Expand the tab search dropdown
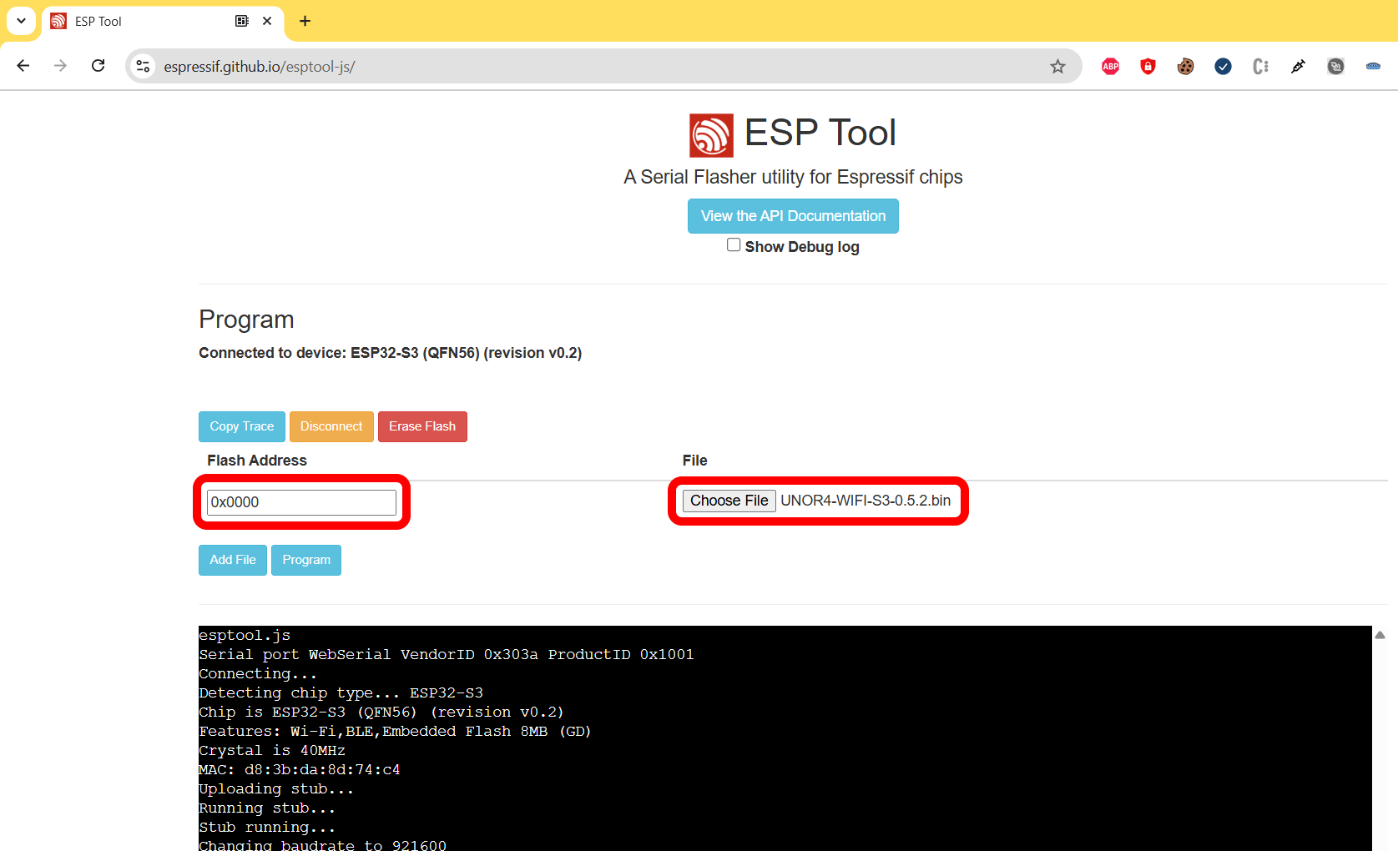 21,21
